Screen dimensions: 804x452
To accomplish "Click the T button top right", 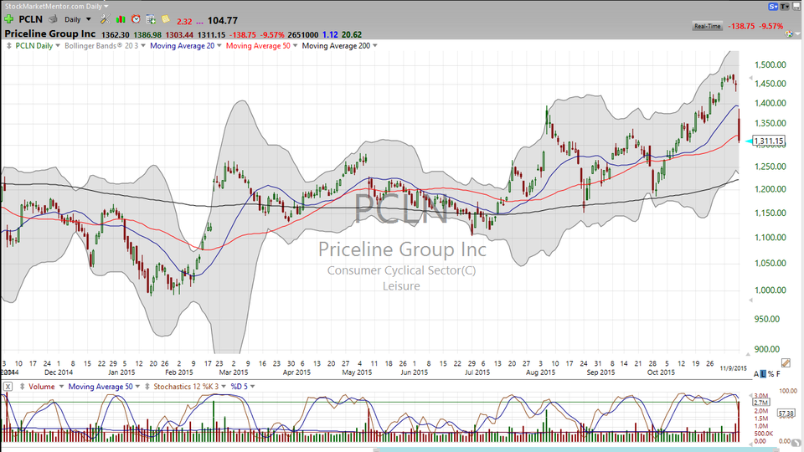I will click(785, 7).
